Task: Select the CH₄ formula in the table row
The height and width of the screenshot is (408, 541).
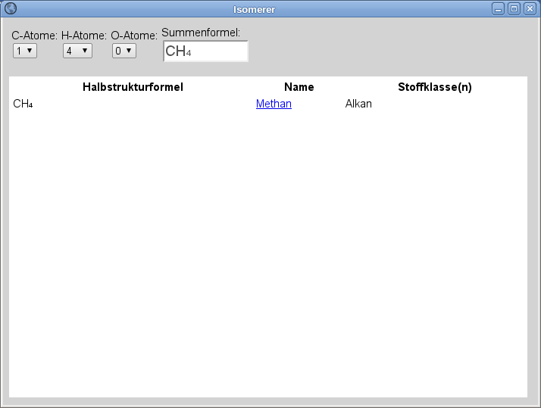Action: tap(23, 104)
